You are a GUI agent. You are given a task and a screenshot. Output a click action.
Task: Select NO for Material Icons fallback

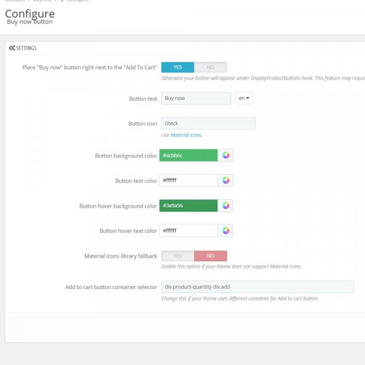210,256
